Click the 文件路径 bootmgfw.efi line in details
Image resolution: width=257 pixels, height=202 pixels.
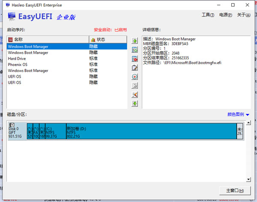tap(182, 63)
